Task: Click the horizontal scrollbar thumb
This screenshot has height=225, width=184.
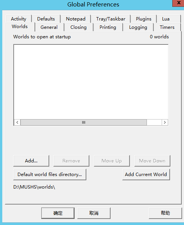Action: 84,123
